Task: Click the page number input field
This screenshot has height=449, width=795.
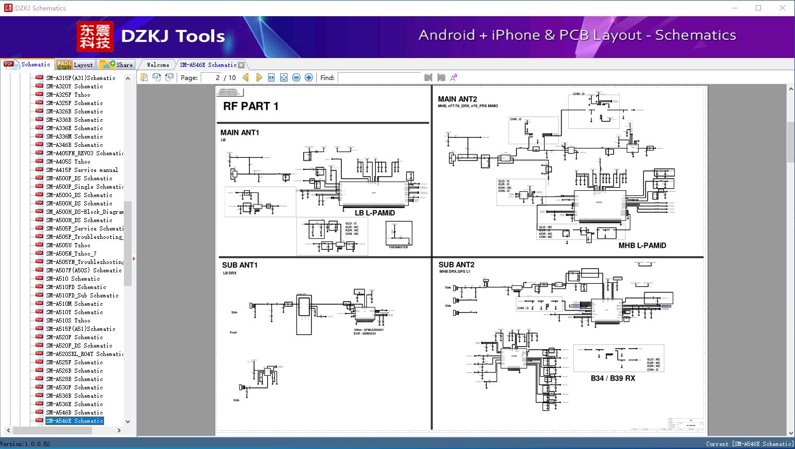Action: point(211,77)
